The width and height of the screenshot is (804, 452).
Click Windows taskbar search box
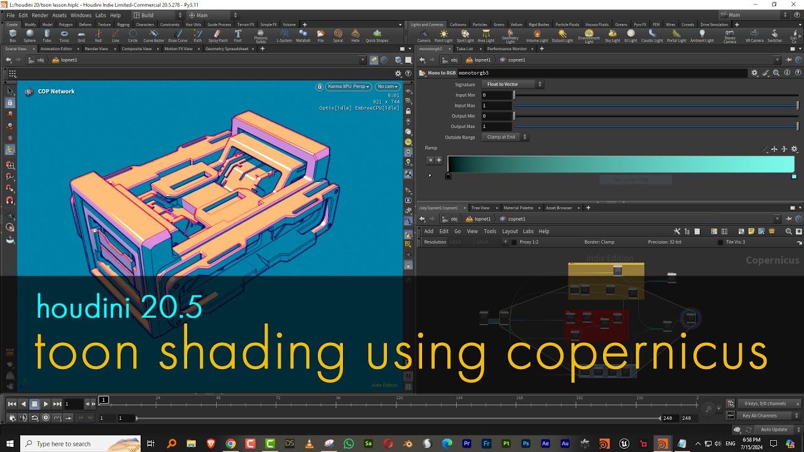click(x=79, y=444)
